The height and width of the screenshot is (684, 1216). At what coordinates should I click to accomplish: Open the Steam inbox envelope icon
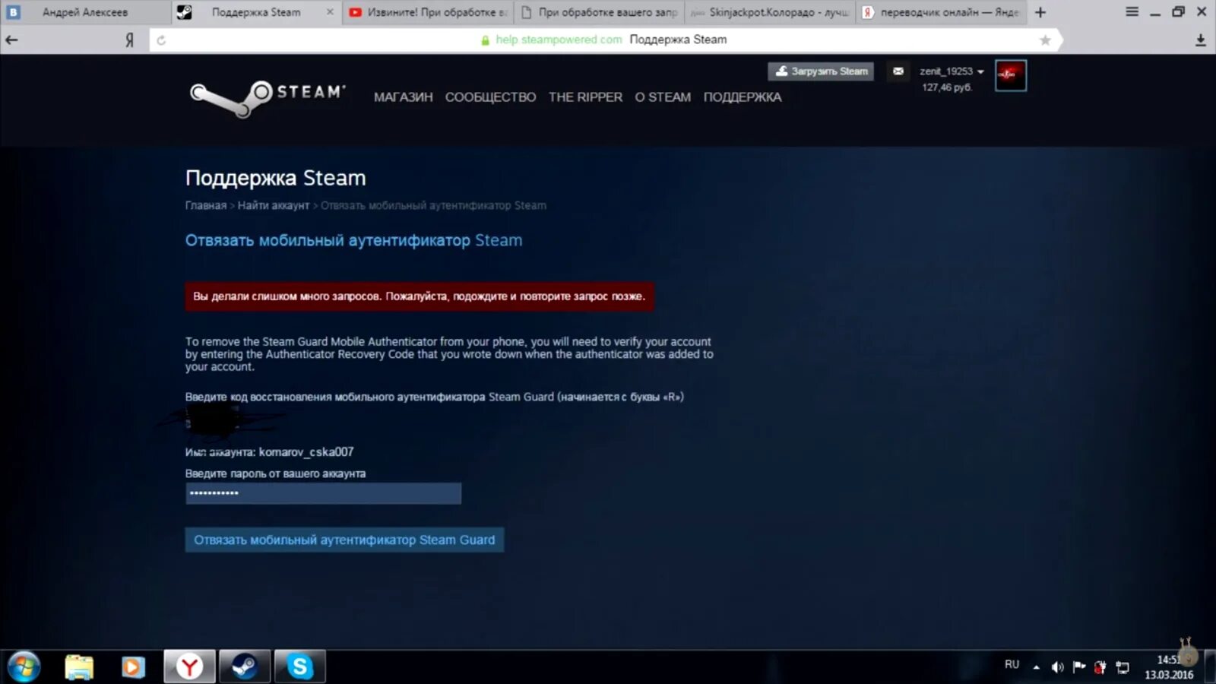click(x=898, y=71)
